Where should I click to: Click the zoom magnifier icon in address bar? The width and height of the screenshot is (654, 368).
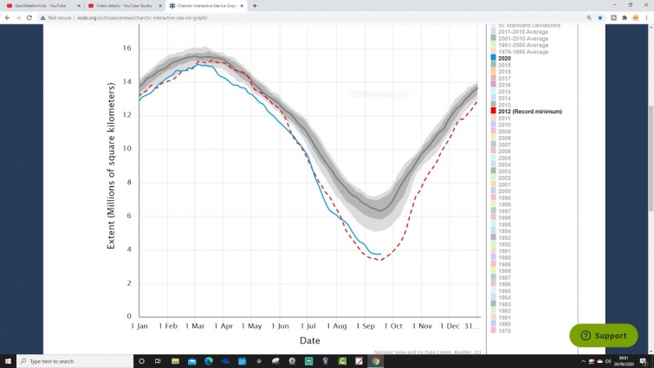[588, 17]
